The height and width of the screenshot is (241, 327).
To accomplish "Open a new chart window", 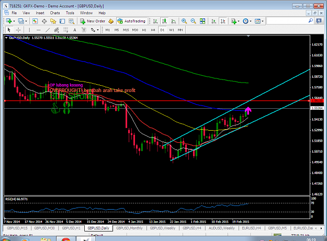I will tap(9, 21).
